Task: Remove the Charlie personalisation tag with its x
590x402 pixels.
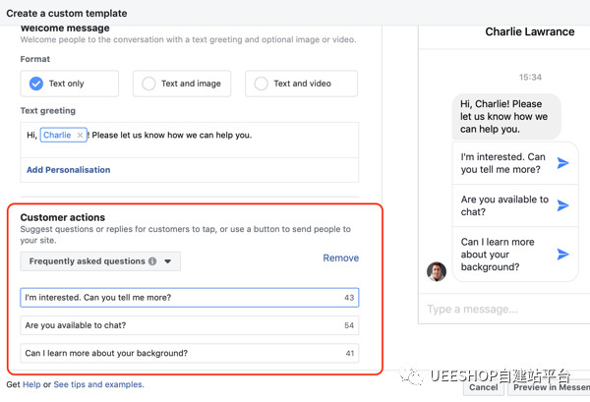Action: (80, 135)
